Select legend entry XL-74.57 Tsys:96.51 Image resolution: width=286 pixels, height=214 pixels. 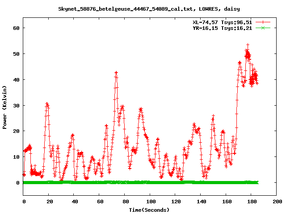coord(223,22)
